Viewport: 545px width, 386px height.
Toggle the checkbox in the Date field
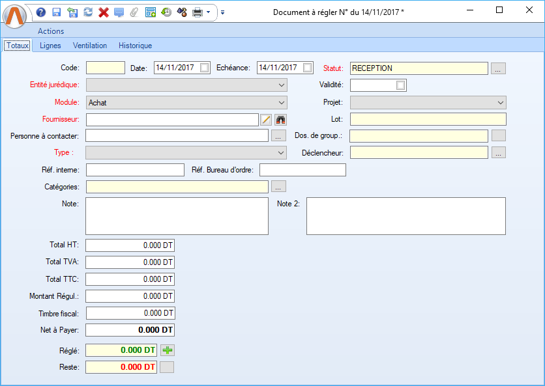[x=205, y=68]
